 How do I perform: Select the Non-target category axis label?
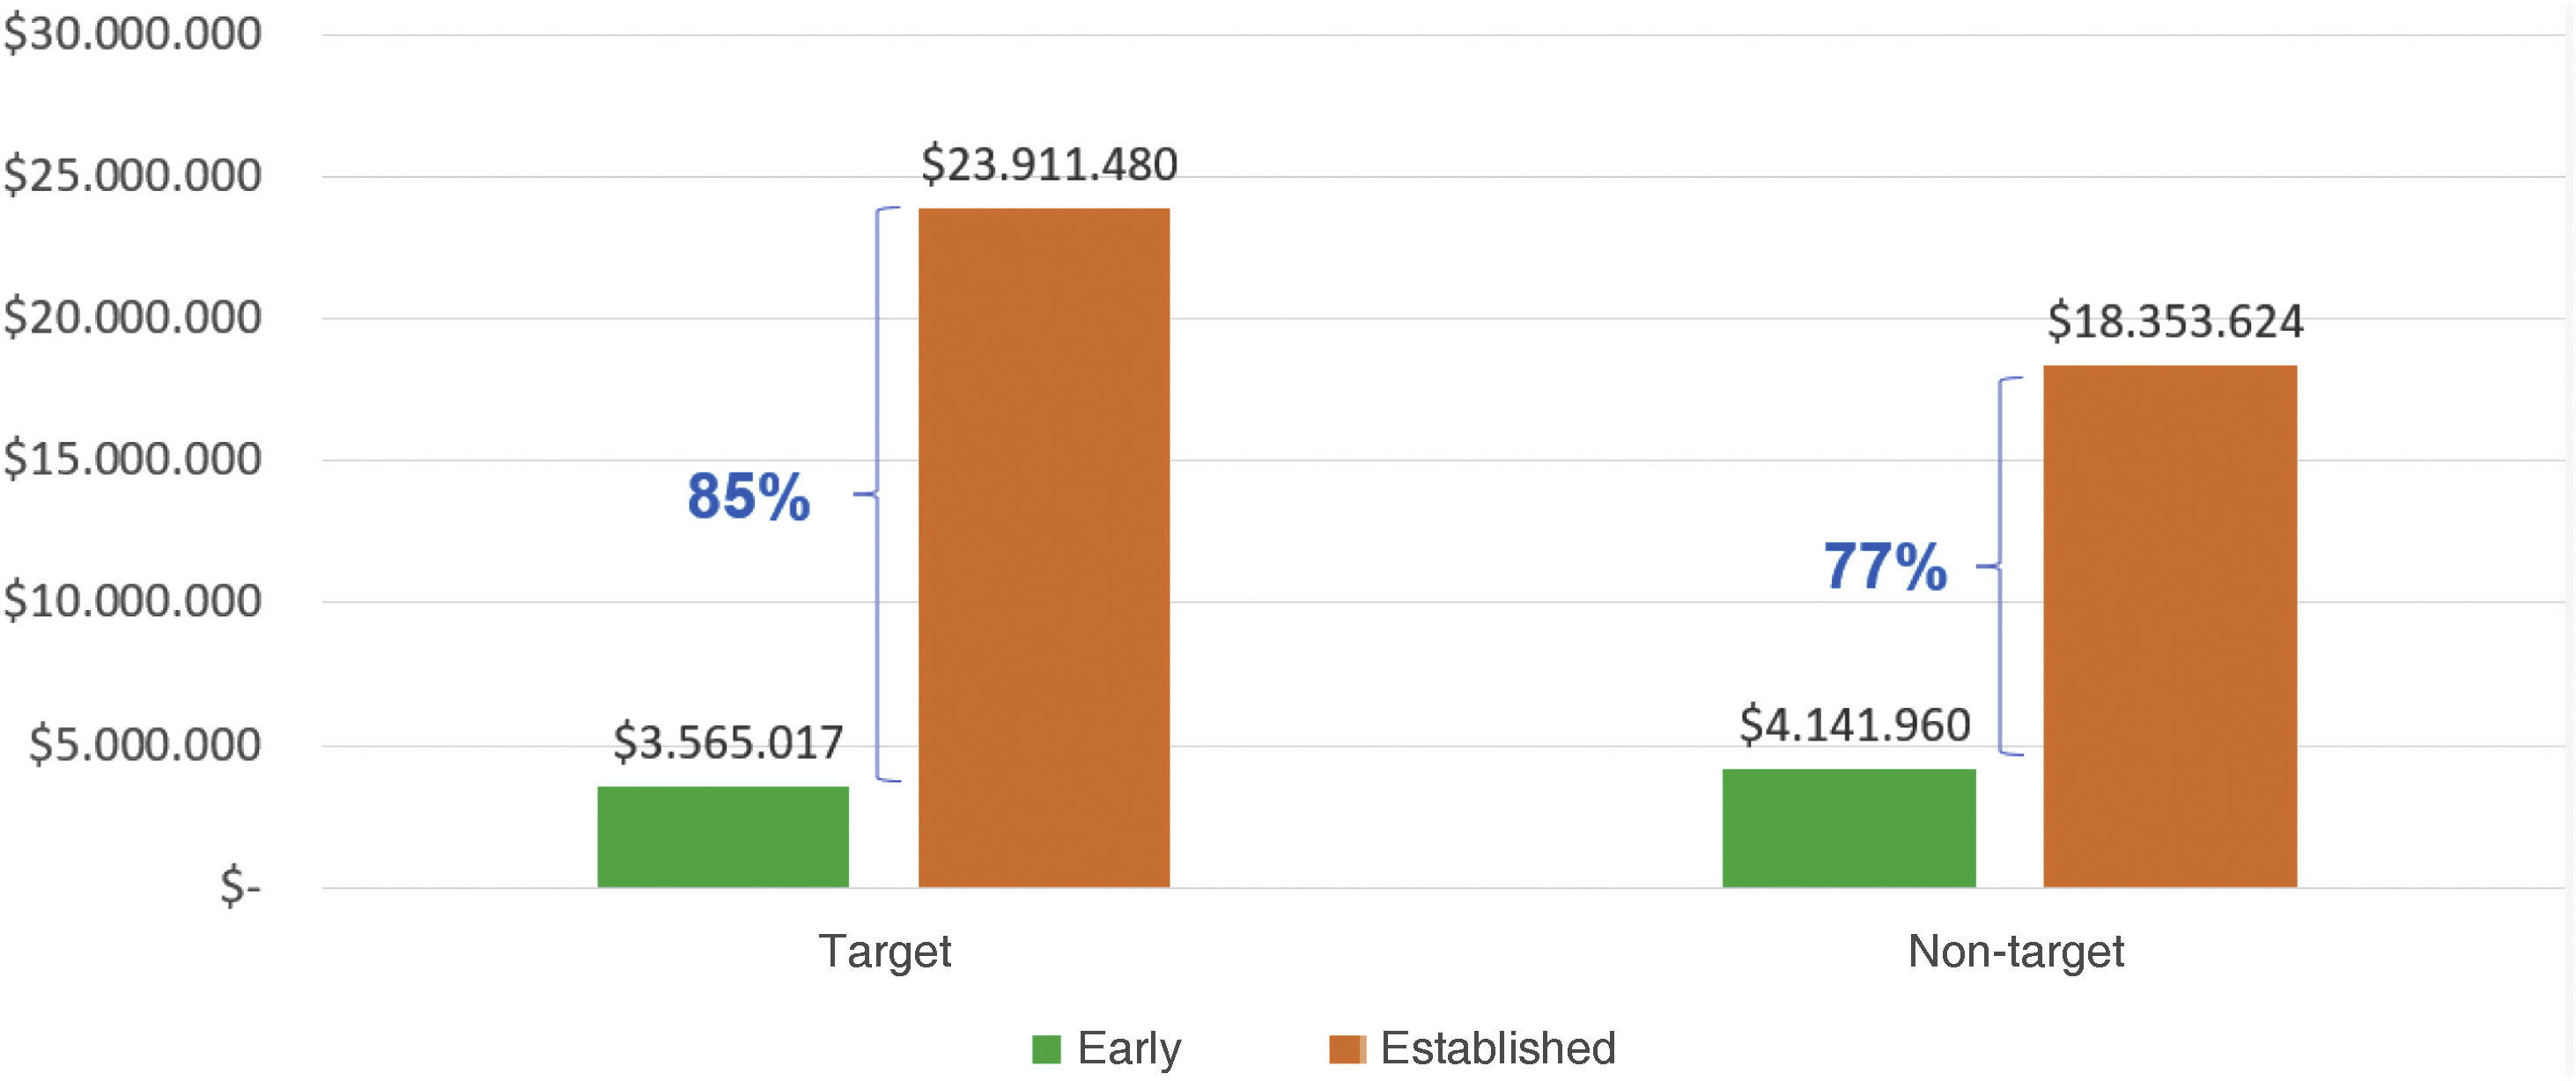click(2016, 951)
